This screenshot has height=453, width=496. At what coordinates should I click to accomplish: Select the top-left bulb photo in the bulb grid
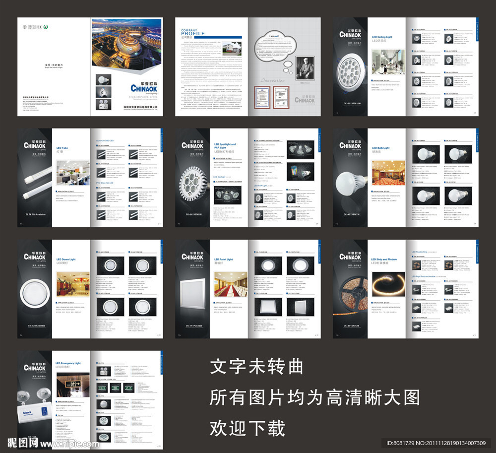click(426, 154)
